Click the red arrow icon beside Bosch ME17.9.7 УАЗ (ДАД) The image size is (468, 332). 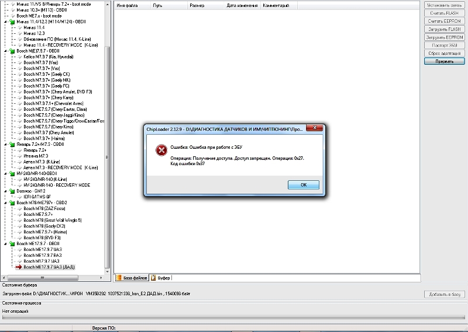[x=18, y=267]
